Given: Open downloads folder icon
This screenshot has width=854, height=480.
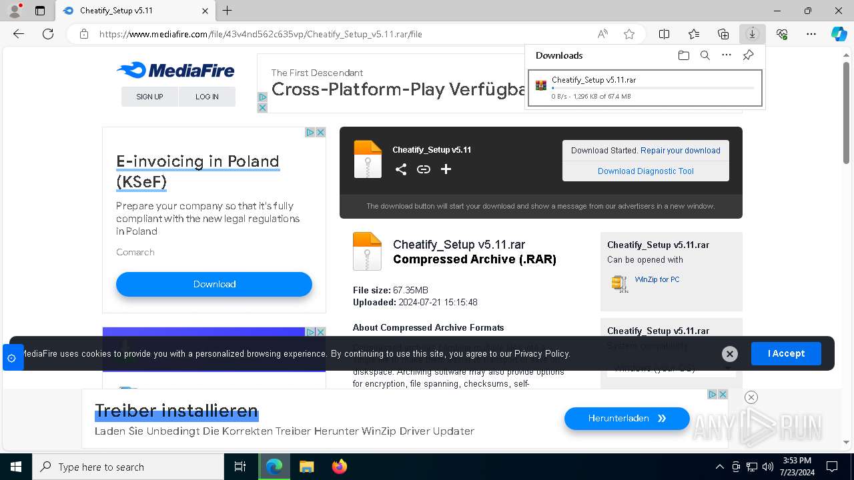Looking at the screenshot, I should pyautogui.click(x=683, y=55).
